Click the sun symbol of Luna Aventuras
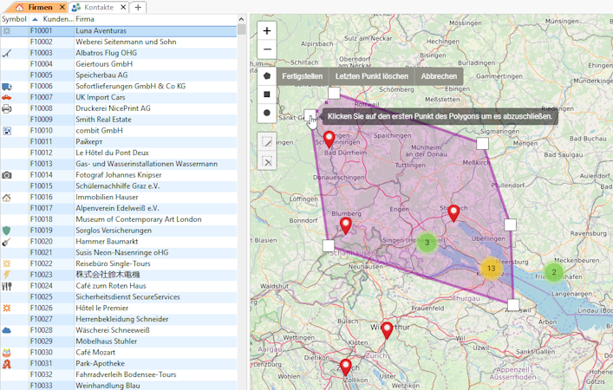 point(7,31)
